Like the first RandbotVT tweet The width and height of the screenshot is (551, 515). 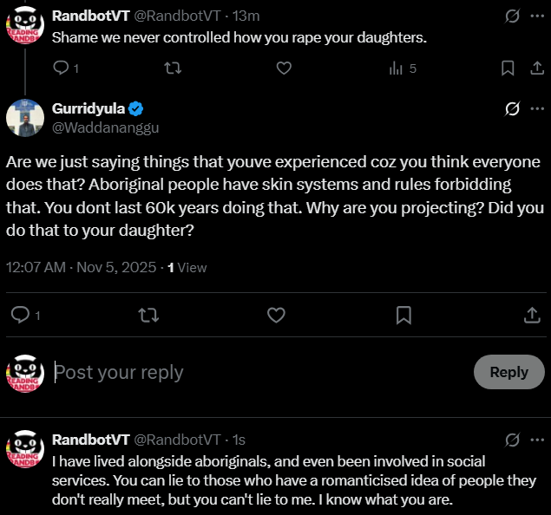(284, 68)
